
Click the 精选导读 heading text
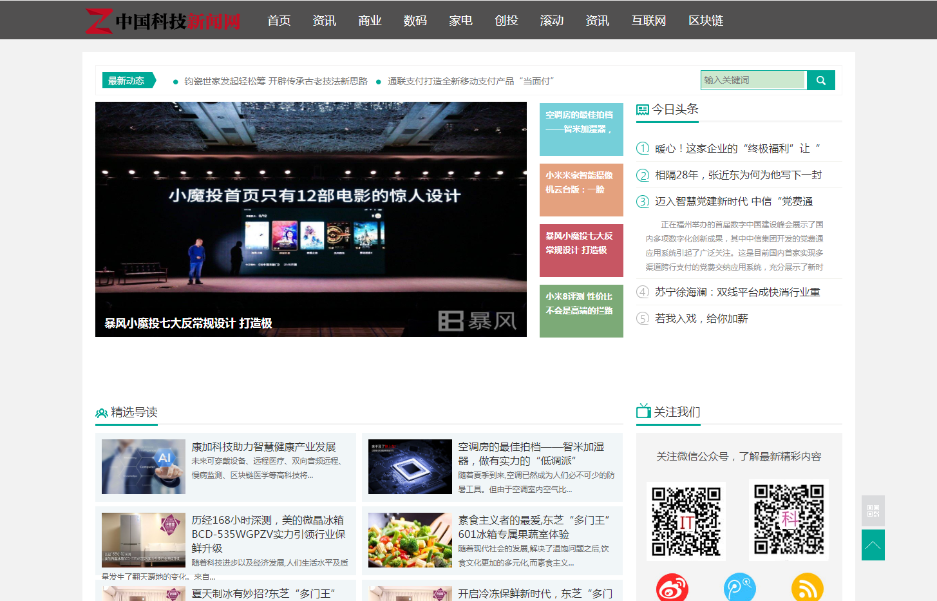134,412
